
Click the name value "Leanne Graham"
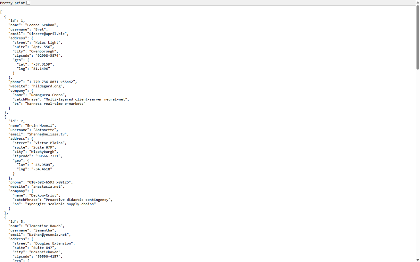pyautogui.click(x=41, y=25)
